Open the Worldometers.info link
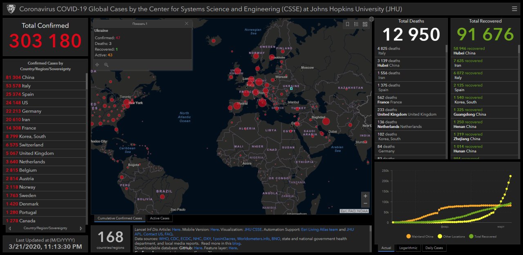 coord(253,239)
